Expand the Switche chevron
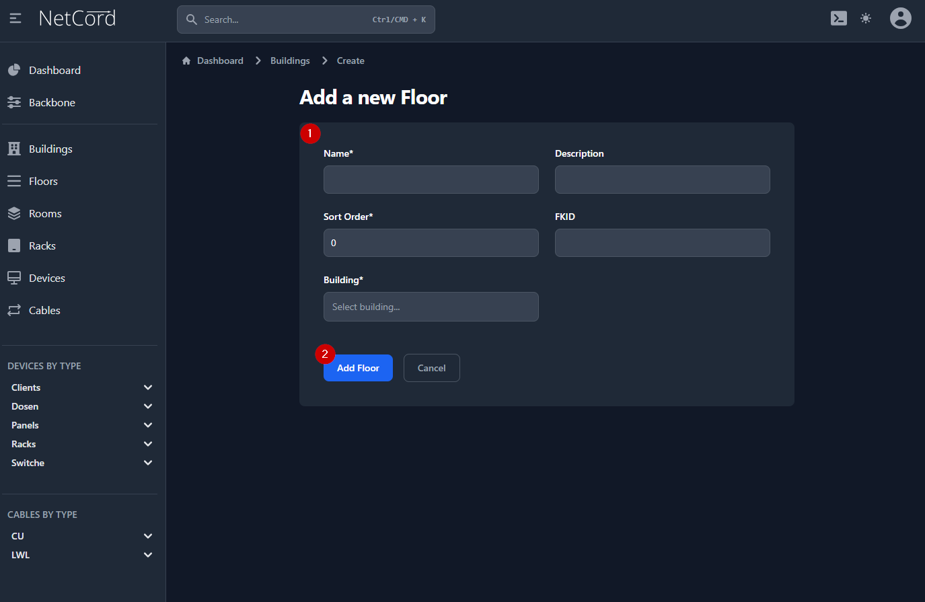The height and width of the screenshot is (602, 925). coord(148,463)
